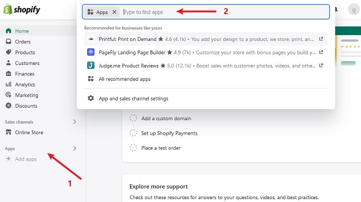The width and height of the screenshot is (361, 202).
Task: Open Judge.me external link icon
Action: click(321, 65)
